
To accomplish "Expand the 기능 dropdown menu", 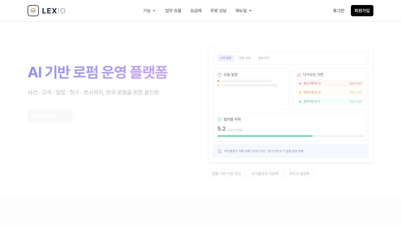I will (x=149, y=10).
